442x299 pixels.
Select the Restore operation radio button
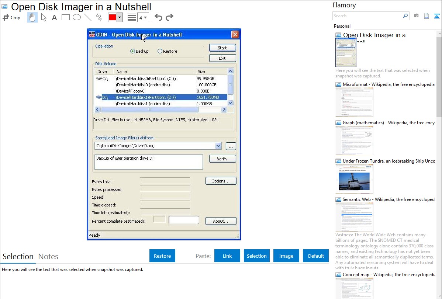click(x=160, y=51)
